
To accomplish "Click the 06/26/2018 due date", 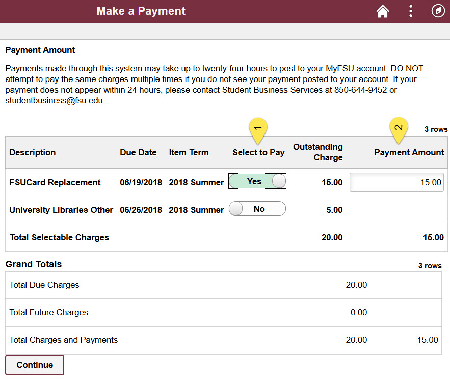I will 141,210.
